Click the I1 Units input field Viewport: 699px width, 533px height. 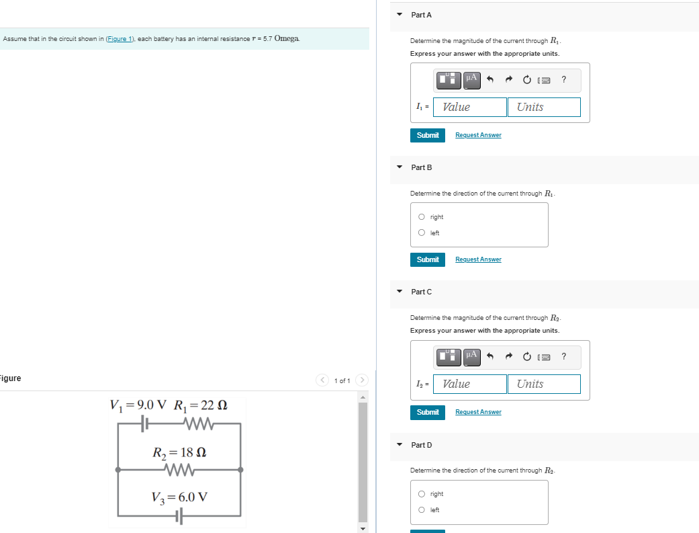(544, 107)
